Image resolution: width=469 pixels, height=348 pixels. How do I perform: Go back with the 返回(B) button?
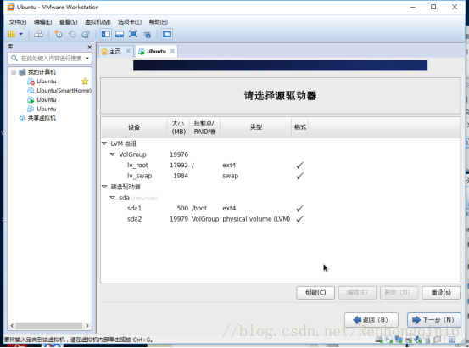(x=371, y=320)
